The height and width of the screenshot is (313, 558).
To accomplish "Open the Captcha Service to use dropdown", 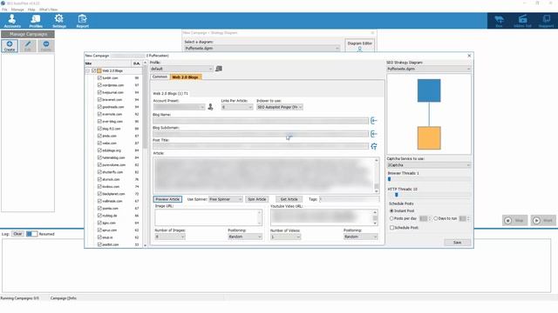I will coord(429,165).
